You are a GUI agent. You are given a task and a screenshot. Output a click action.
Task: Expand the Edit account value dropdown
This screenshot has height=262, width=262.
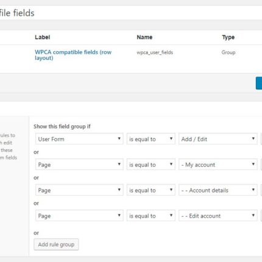coord(218,216)
